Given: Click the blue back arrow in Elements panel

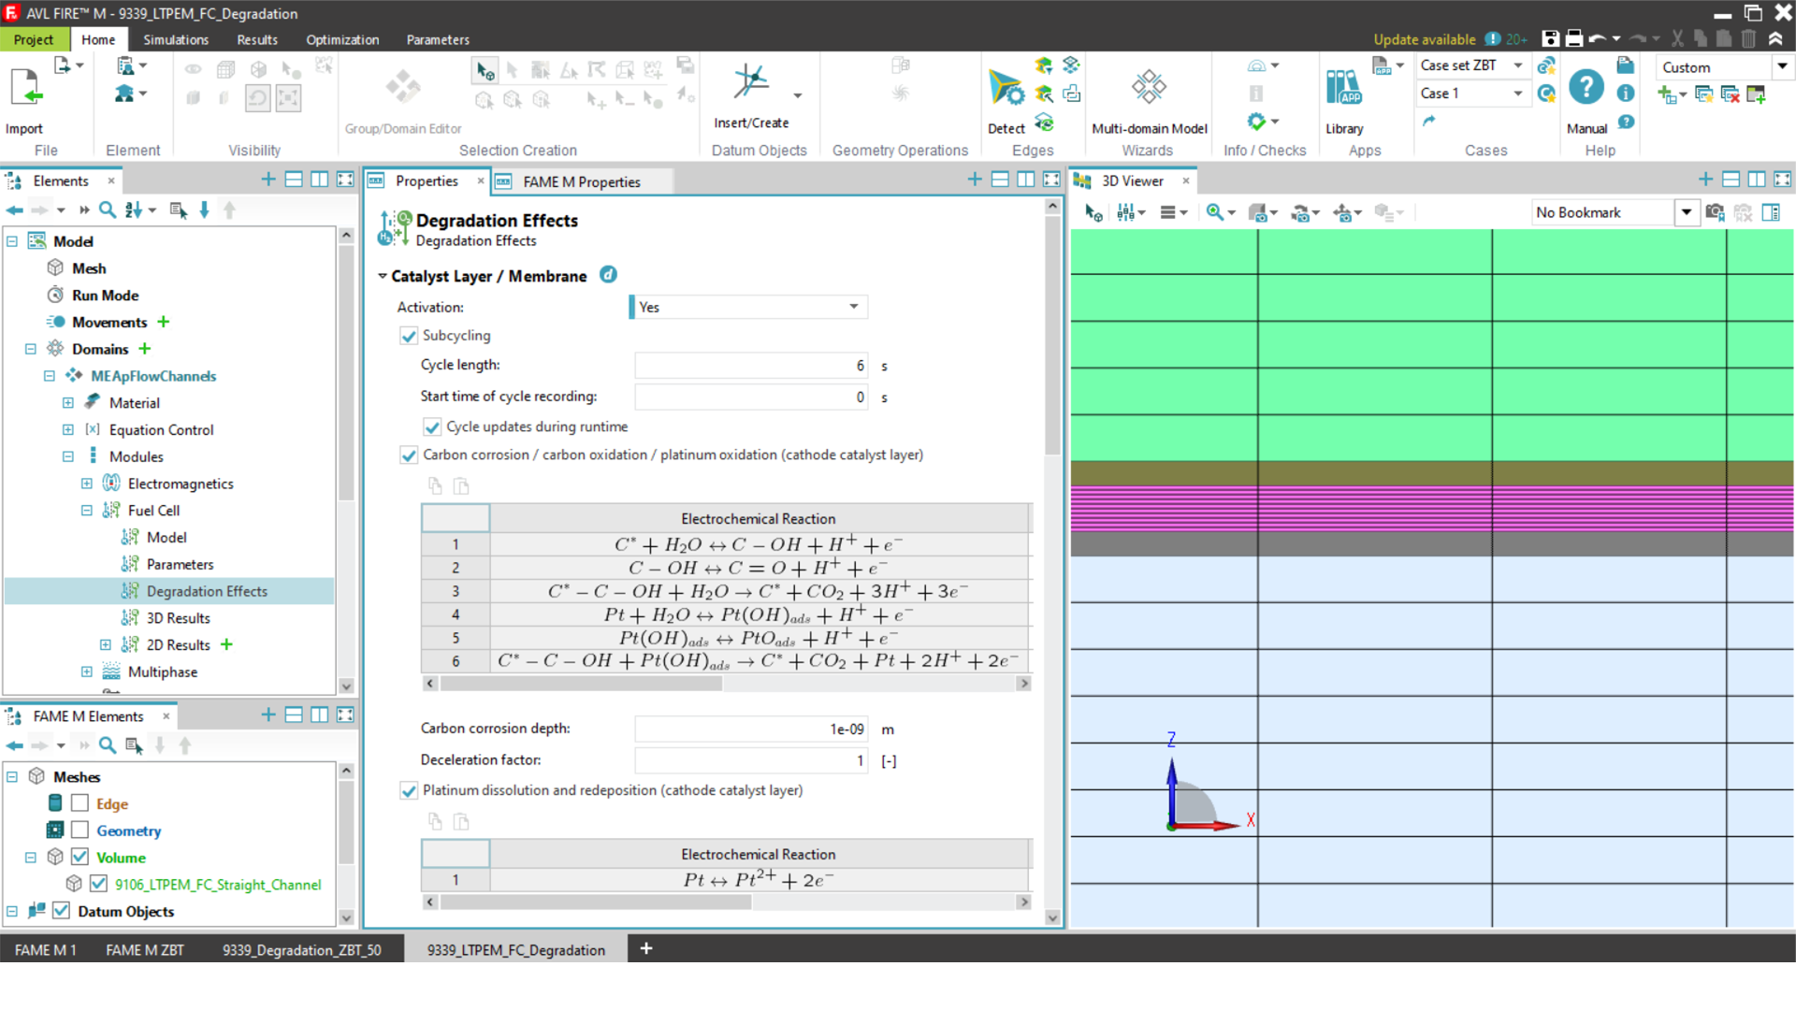Looking at the screenshot, I should [x=15, y=210].
